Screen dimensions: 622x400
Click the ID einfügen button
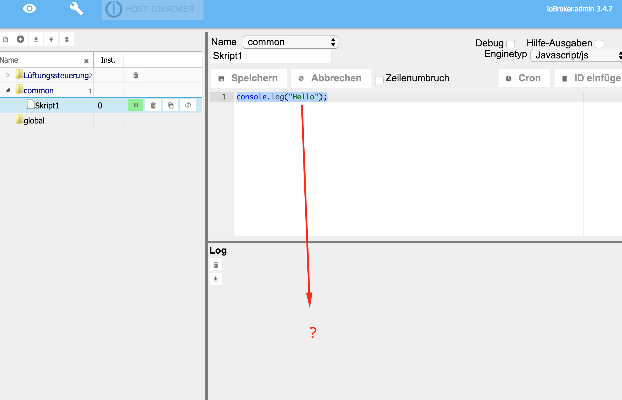[x=588, y=78]
